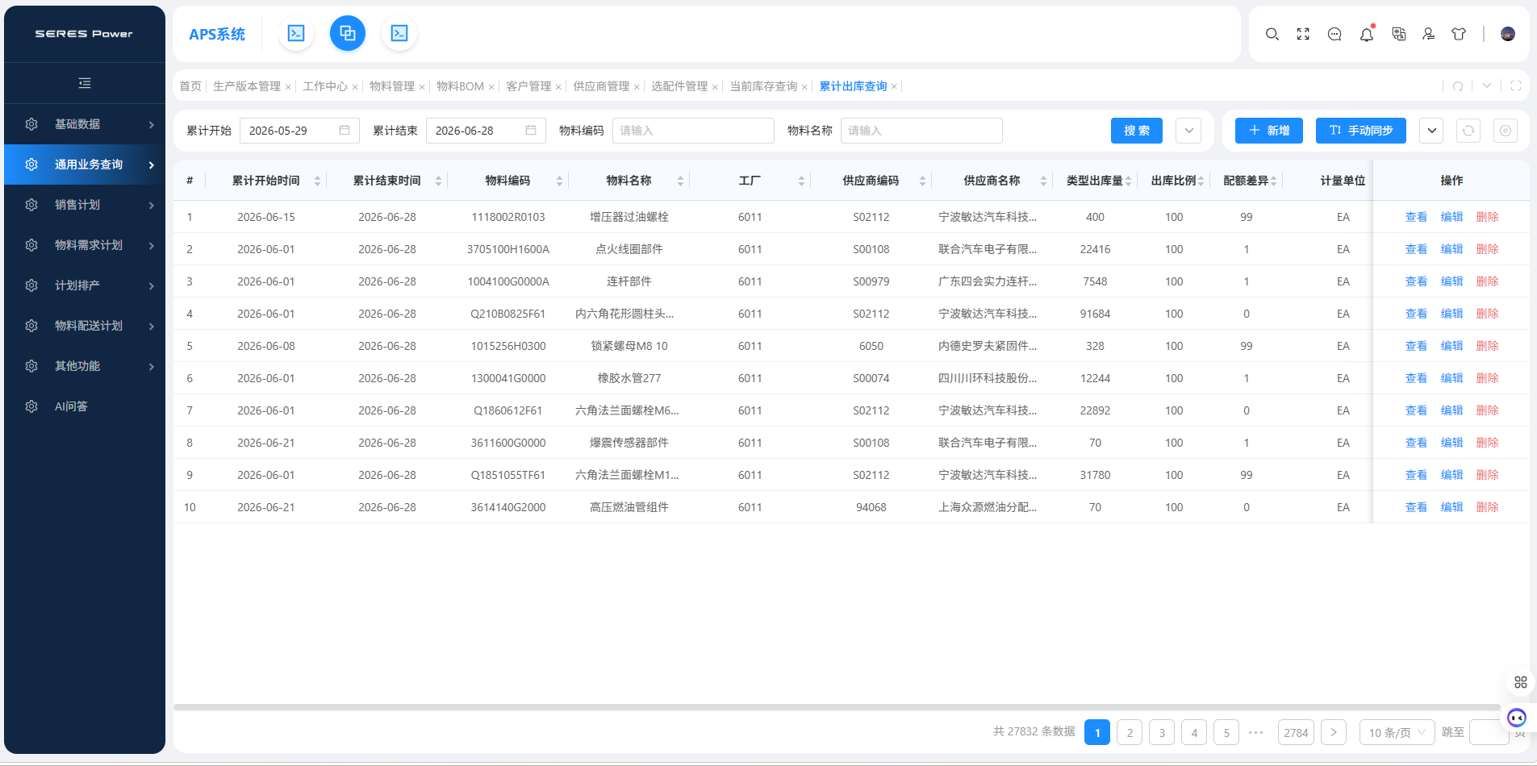
Task: Open the notifications bell icon
Action: [x=1367, y=34]
